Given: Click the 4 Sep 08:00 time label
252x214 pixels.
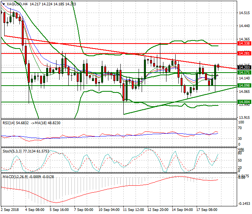Looking at the screenshot, I should 34,210.
